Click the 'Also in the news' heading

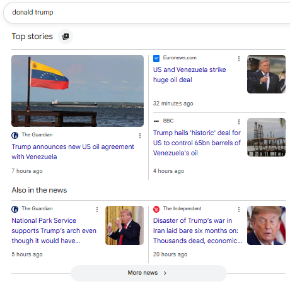(x=39, y=190)
